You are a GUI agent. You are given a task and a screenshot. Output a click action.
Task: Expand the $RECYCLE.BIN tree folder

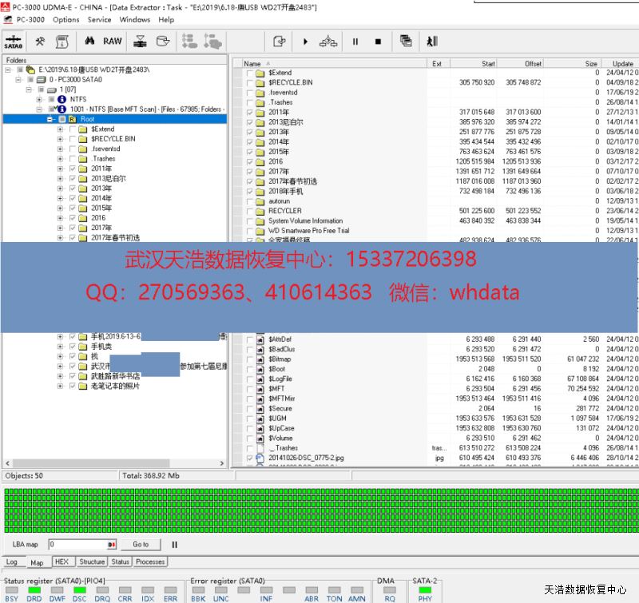(60, 139)
